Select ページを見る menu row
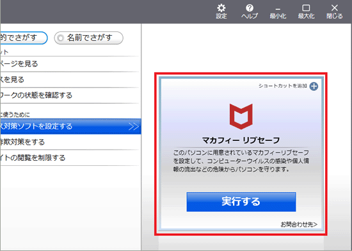The height and width of the screenshot is (251, 352). click(x=70, y=64)
